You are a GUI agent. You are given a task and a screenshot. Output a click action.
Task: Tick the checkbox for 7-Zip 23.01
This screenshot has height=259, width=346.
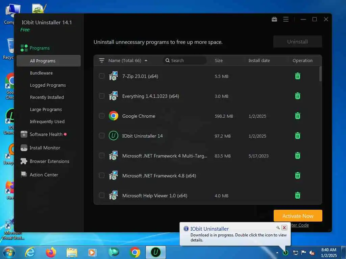(x=101, y=76)
